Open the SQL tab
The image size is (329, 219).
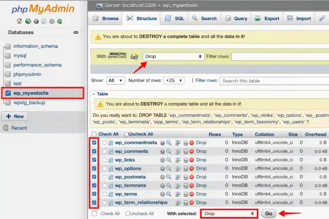click(175, 18)
